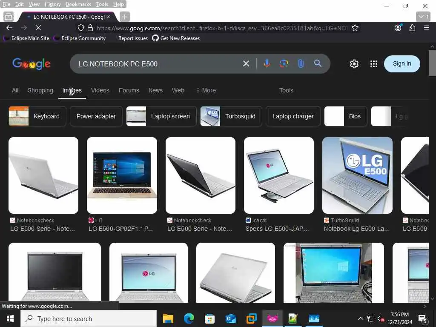Click the Sign in button
Screen dimensions: 436x327
[402, 64]
